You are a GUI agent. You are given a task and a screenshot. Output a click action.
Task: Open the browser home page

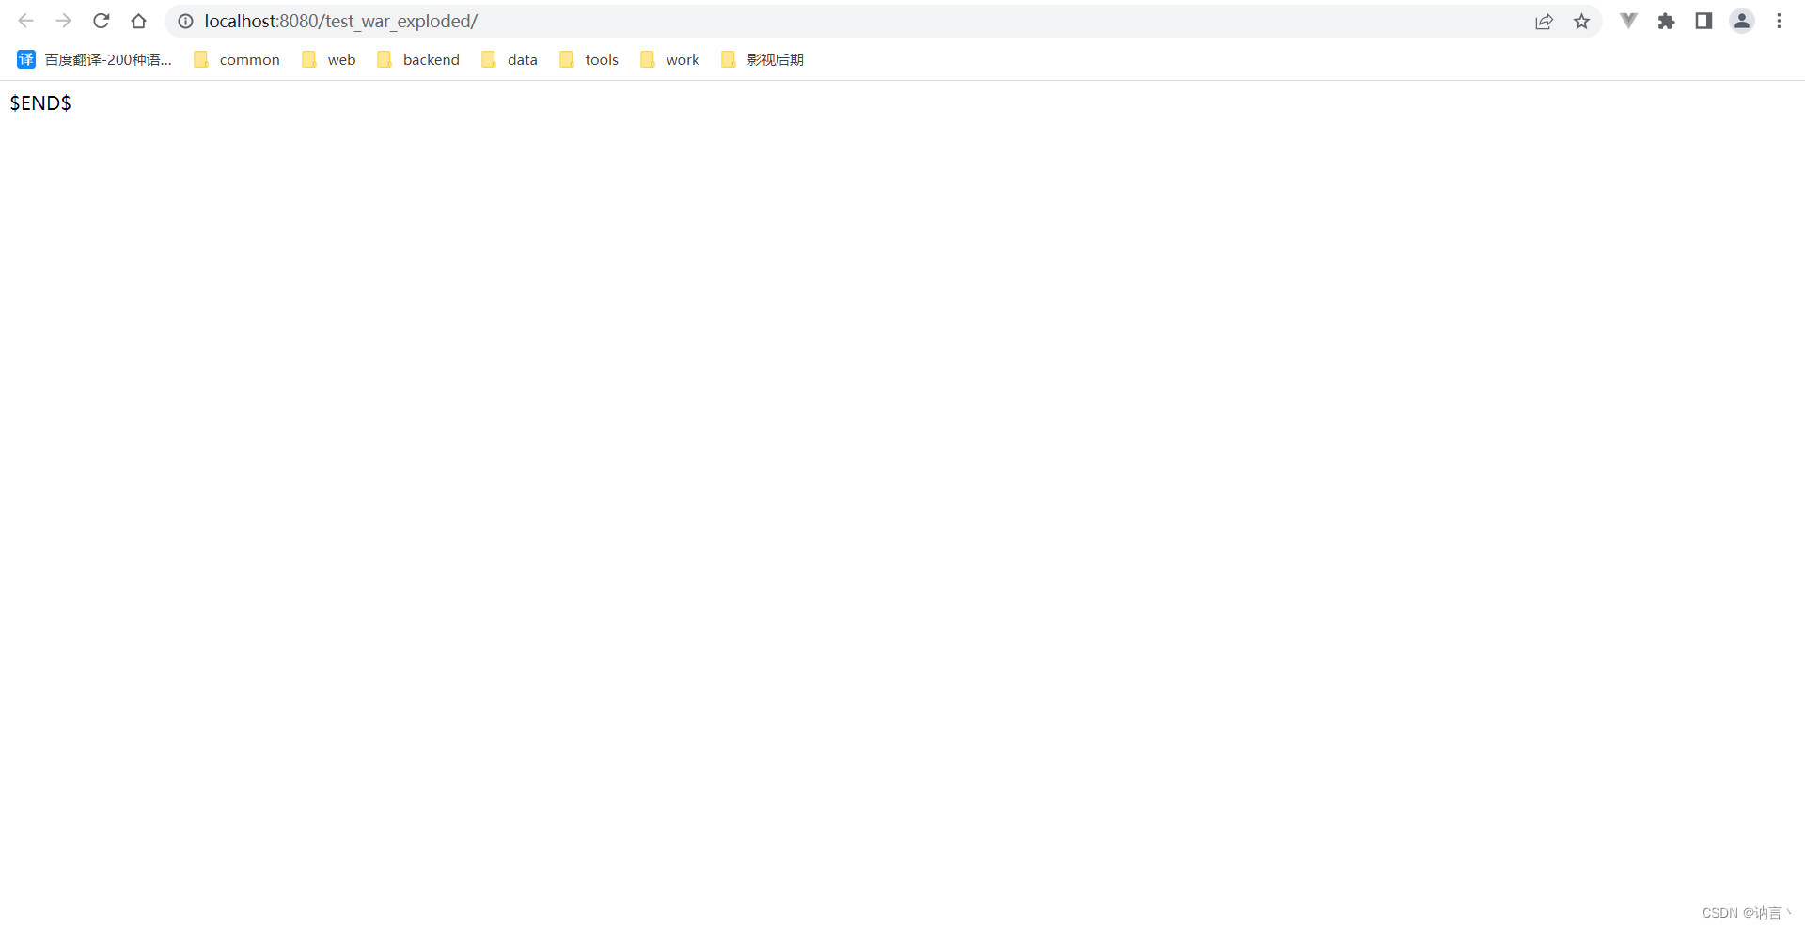(x=138, y=21)
